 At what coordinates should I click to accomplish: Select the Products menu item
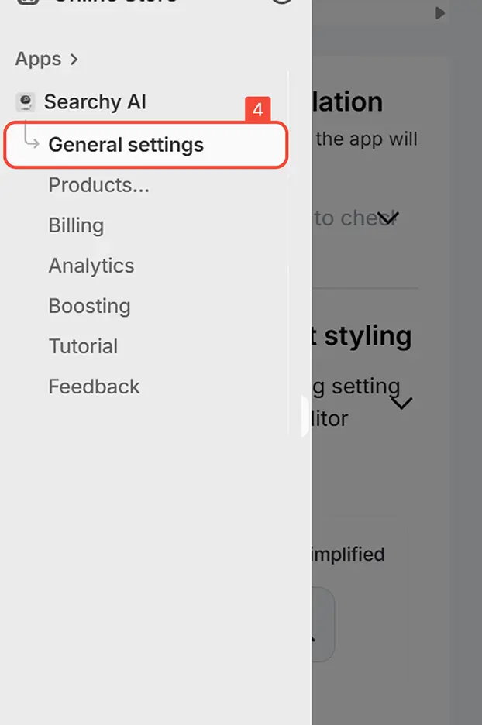(x=98, y=185)
